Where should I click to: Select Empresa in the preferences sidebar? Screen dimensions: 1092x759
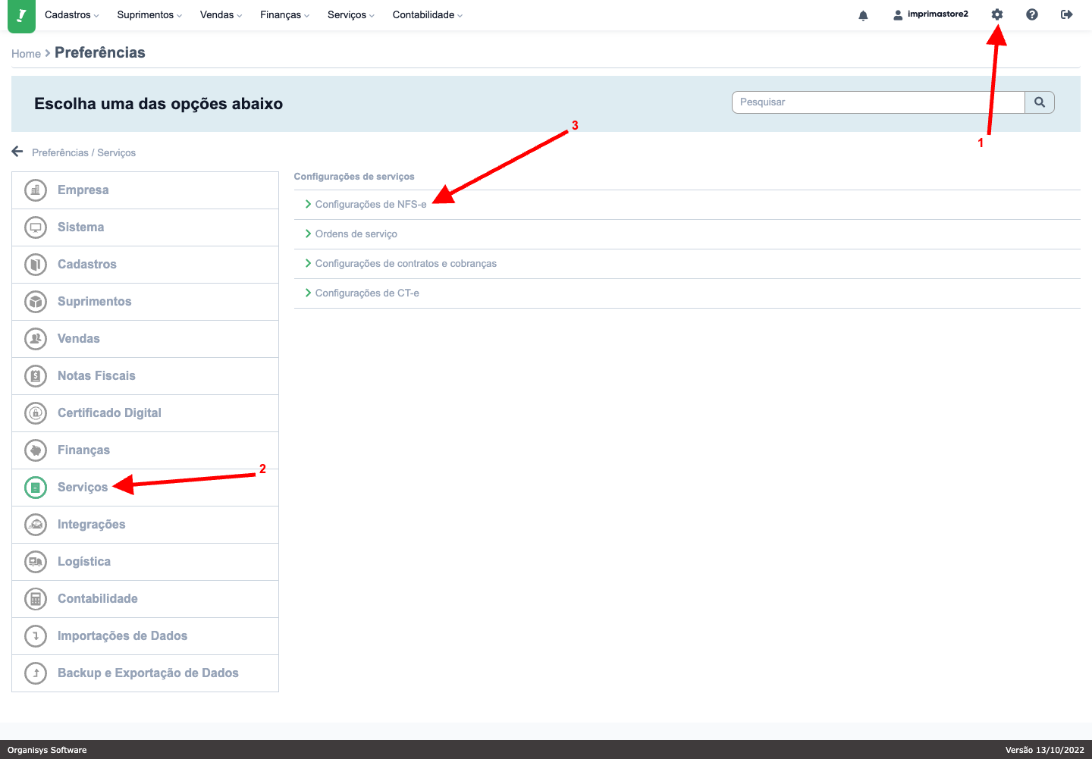[x=145, y=190]
